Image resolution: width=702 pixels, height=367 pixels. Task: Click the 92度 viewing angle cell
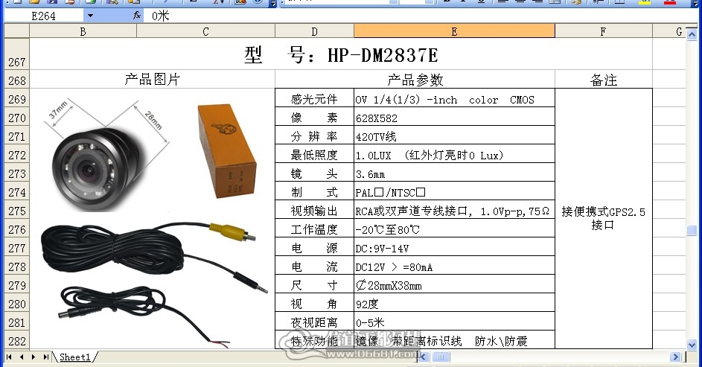[x=454, y=303]
